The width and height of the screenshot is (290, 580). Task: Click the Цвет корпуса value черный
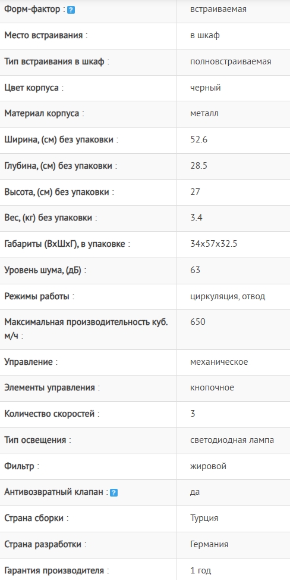pyautogui.click(x=206, y=88)
